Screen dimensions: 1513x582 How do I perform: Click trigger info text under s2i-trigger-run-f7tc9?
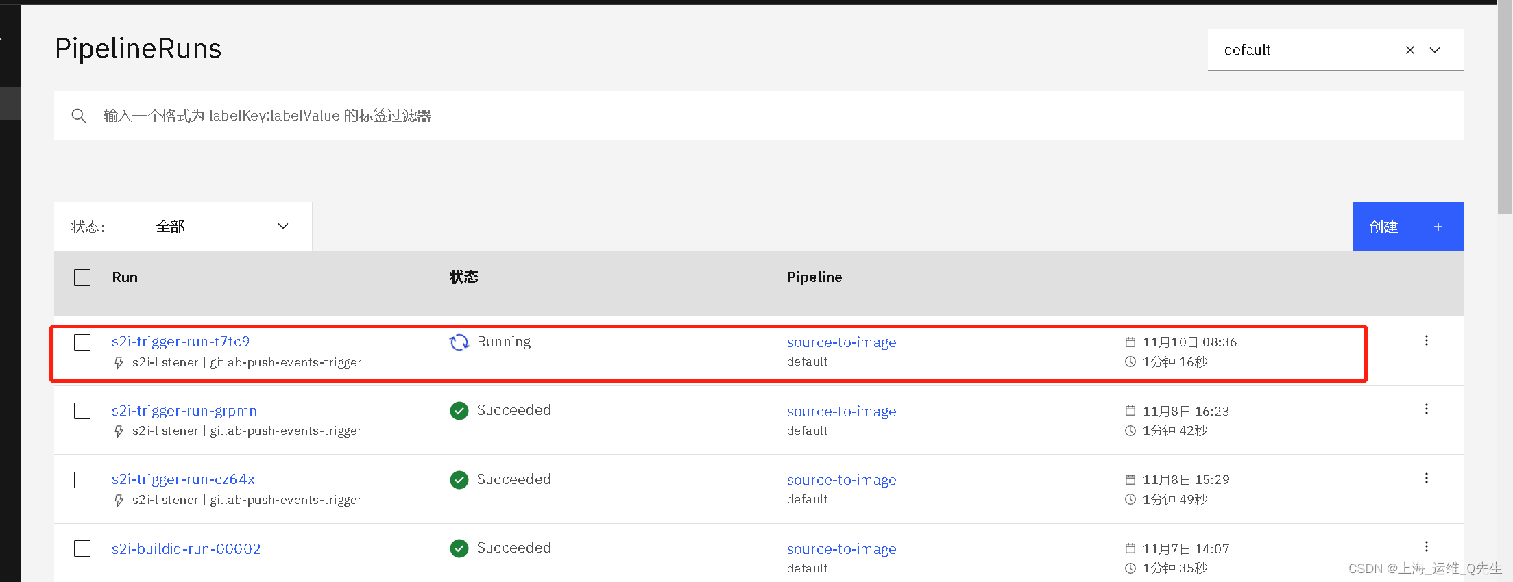coord(247,362)
